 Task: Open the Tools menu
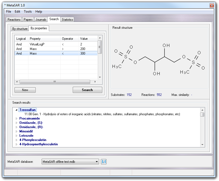click(x=28, y=12)
